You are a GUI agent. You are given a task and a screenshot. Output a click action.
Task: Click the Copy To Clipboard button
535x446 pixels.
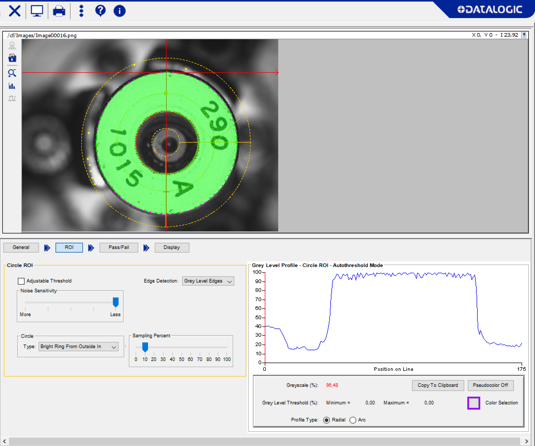click(x=438, y=385)
